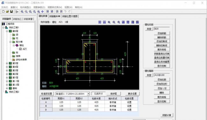Collapse the 剪力墙 tree node

10,42
